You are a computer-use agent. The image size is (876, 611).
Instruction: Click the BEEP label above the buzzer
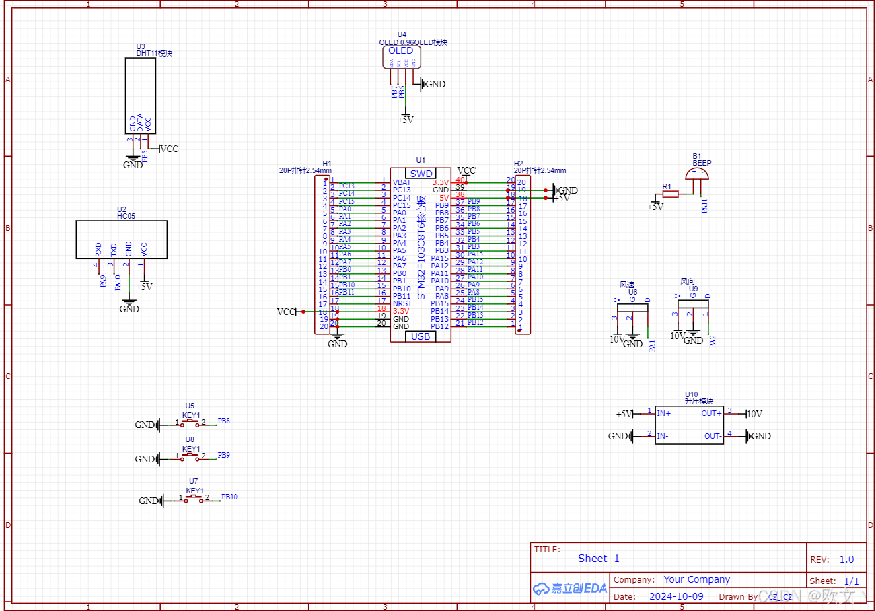pyautogui.click(x=702, y=163)
